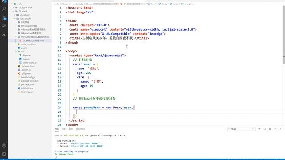Kill terminal with trash icon

click(270, 129)
